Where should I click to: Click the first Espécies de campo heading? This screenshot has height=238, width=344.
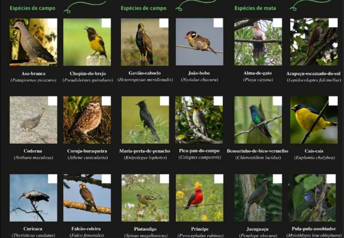(33, 8)
